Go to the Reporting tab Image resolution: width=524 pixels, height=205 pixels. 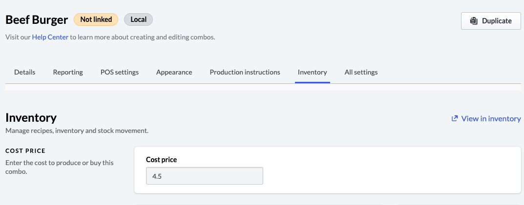click(x=68, y=72)
